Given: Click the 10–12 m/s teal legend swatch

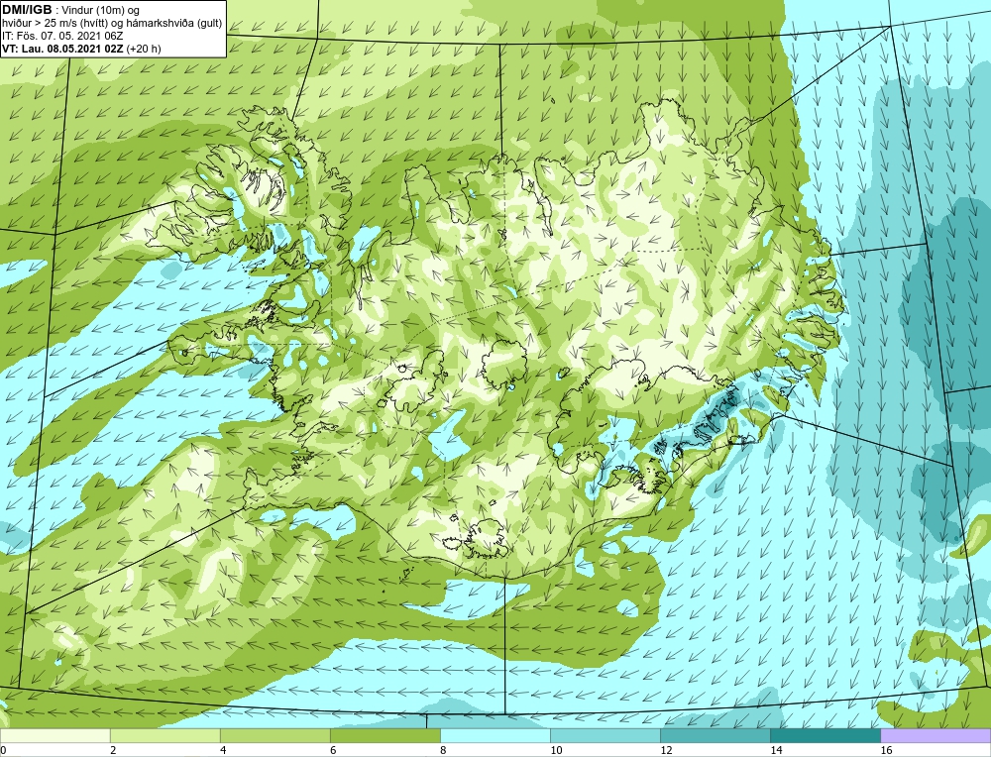Looking at the screenshot, I should click(605, 735).
